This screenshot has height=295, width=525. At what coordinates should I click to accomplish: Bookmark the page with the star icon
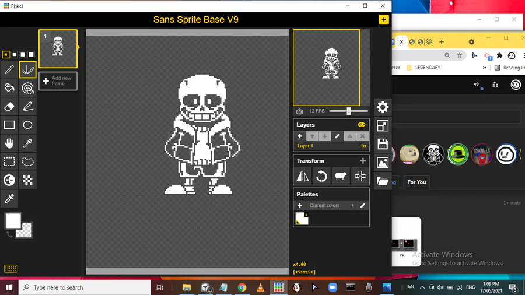[x=460, y=55]
